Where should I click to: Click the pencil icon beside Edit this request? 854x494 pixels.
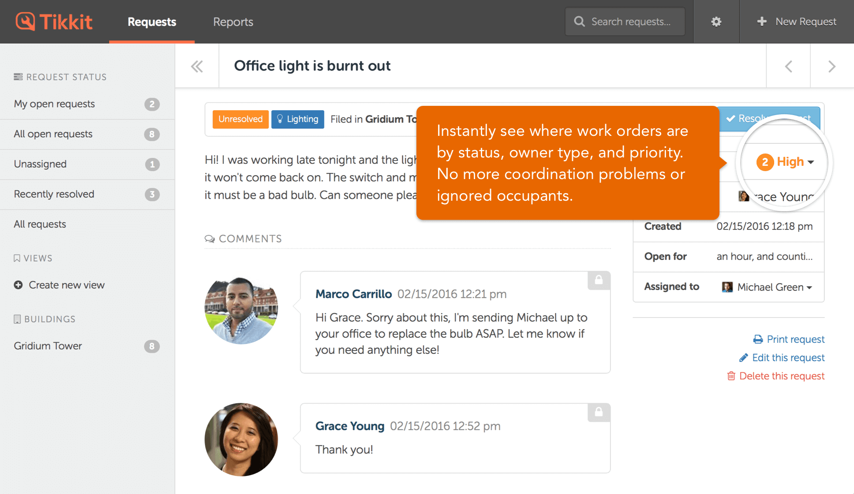click(743, 358)
